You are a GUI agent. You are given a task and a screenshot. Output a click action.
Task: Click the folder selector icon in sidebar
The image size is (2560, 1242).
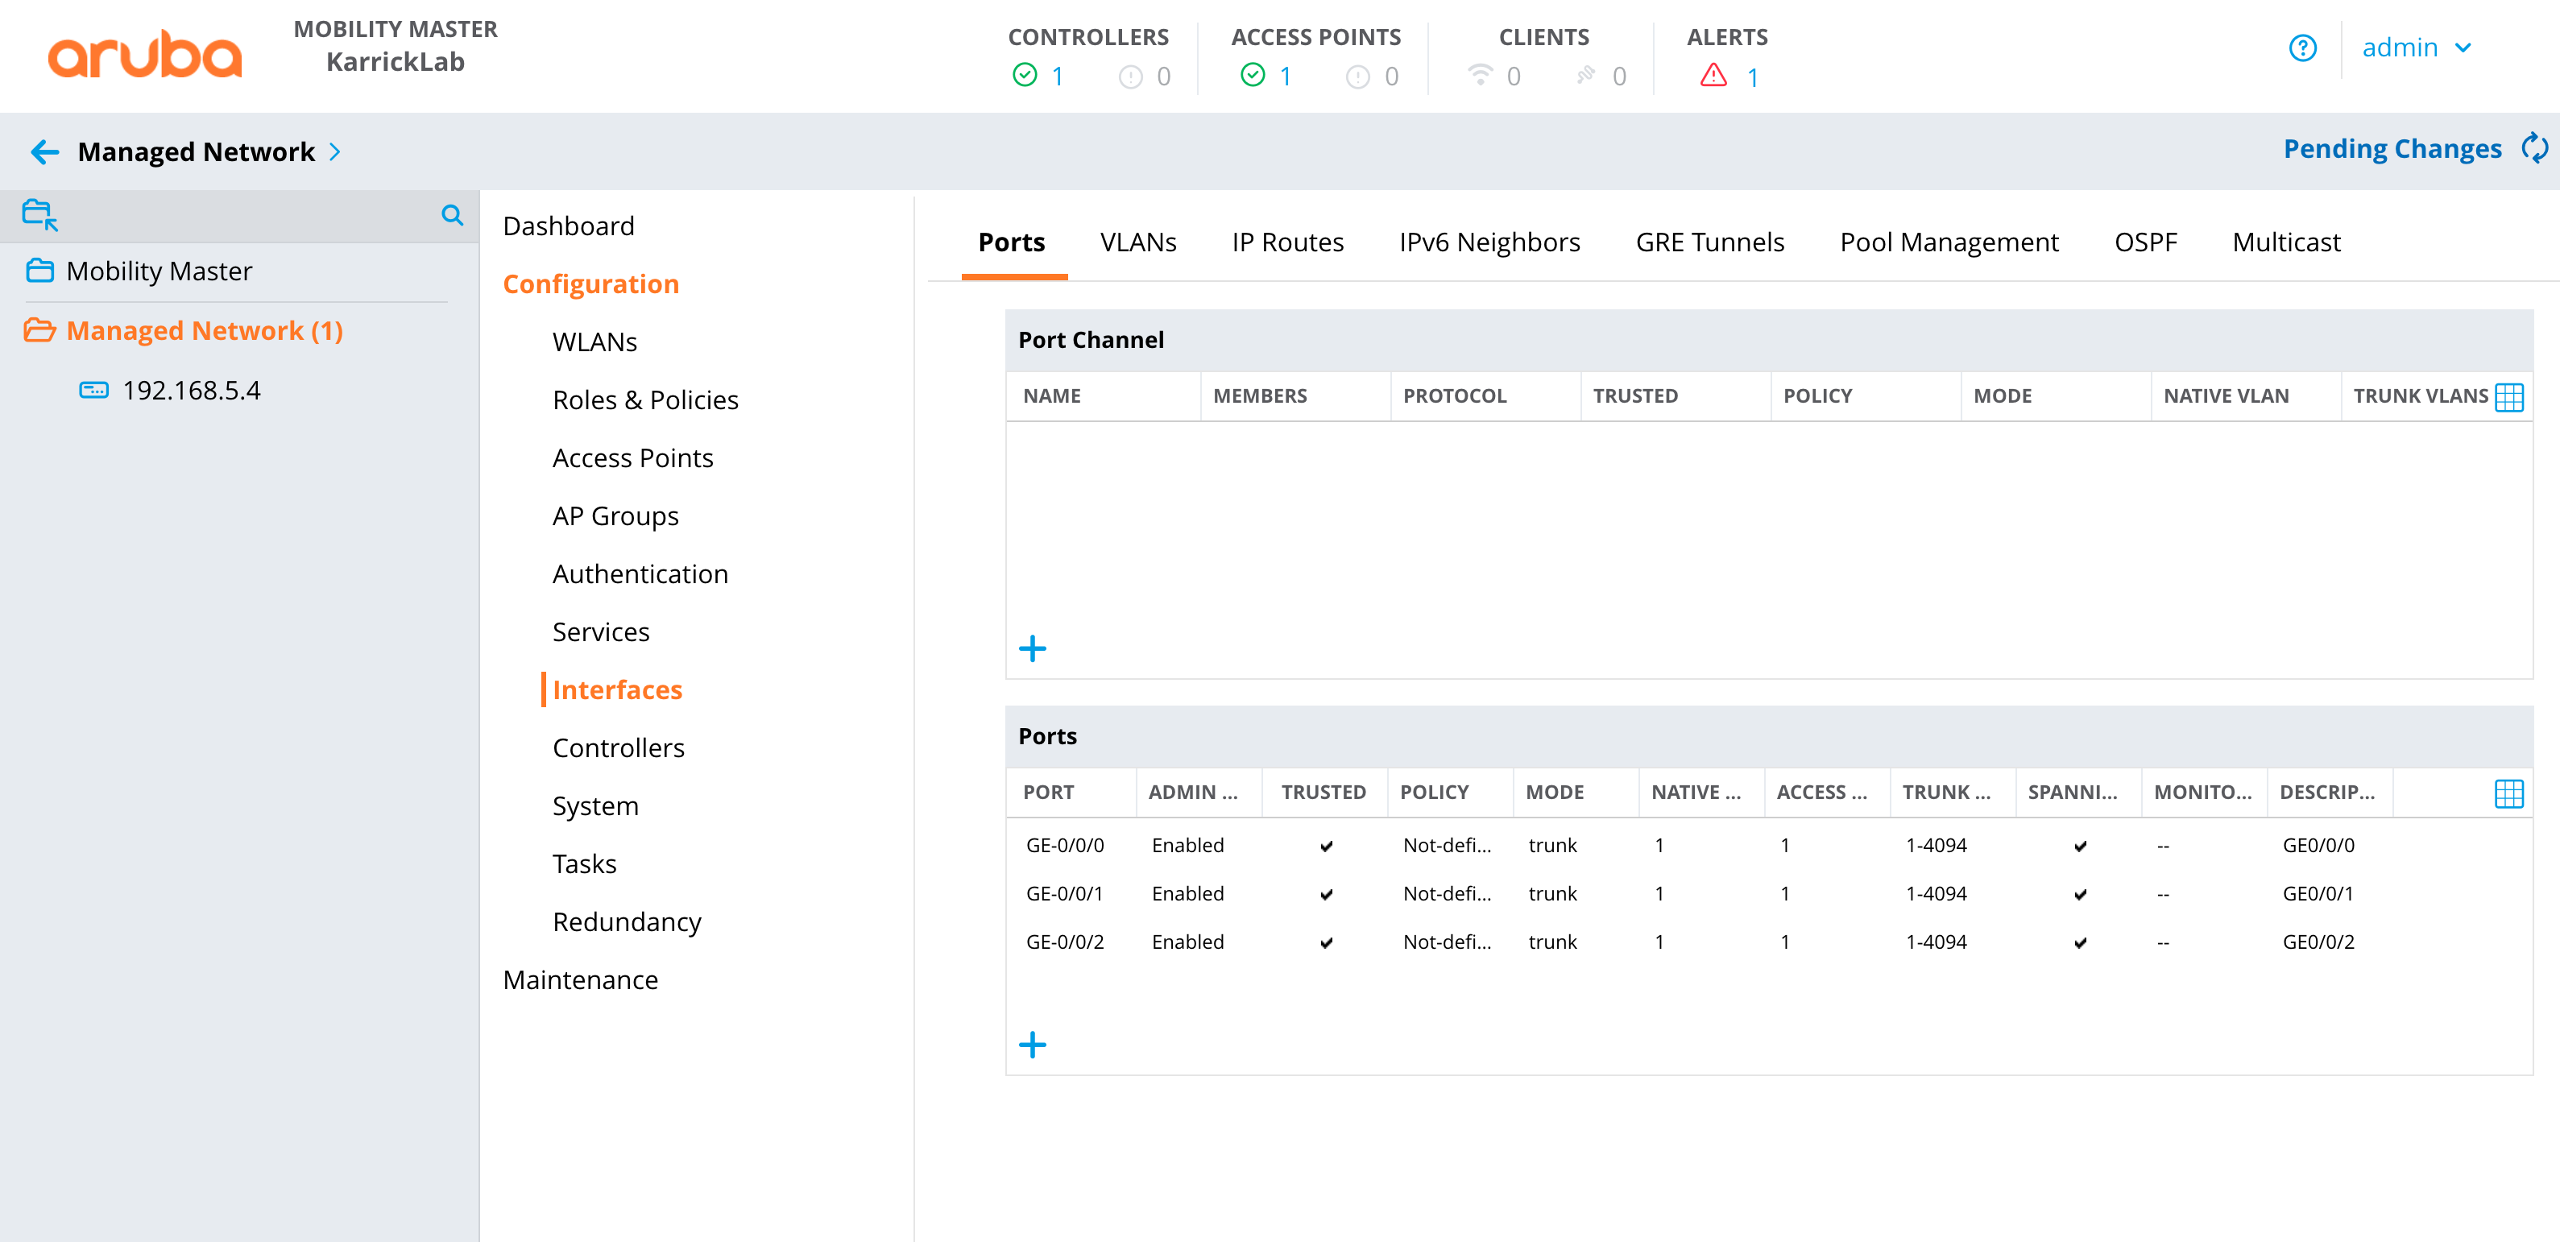pos(39,214)
